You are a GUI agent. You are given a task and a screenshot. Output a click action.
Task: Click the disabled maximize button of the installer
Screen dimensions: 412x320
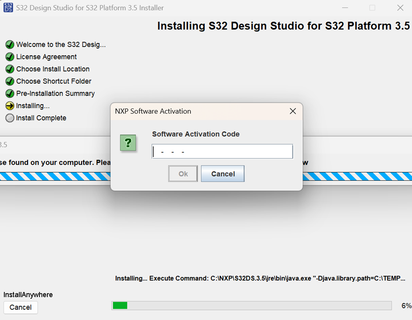click(372, 8)
